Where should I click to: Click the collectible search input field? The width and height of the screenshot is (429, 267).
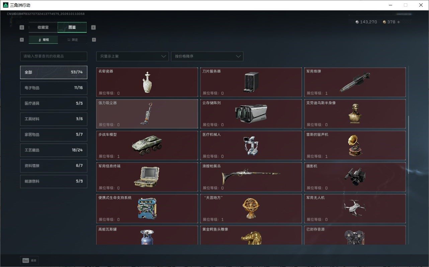click(54, 56)
